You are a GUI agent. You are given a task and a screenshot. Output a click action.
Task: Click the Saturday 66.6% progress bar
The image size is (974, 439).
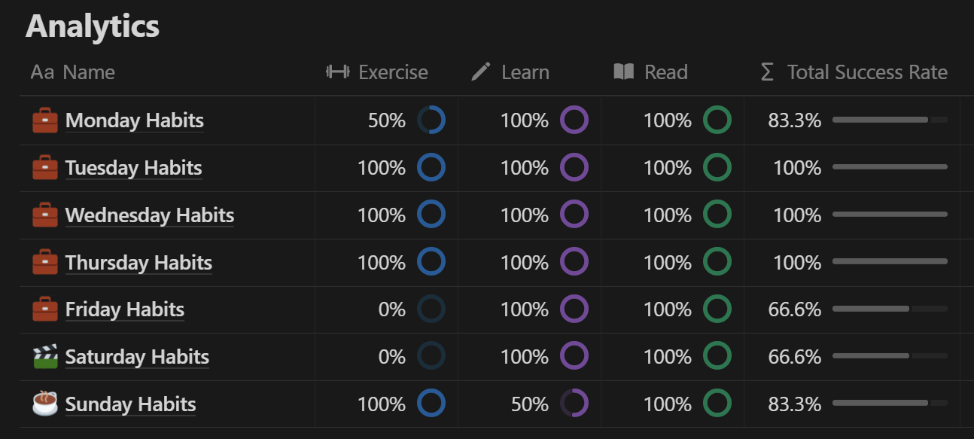(x=890, y=356)
